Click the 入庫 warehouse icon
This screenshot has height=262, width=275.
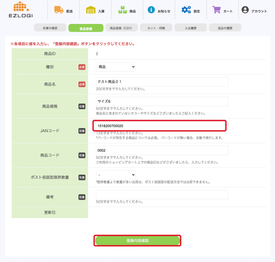[x=91, y=10]
